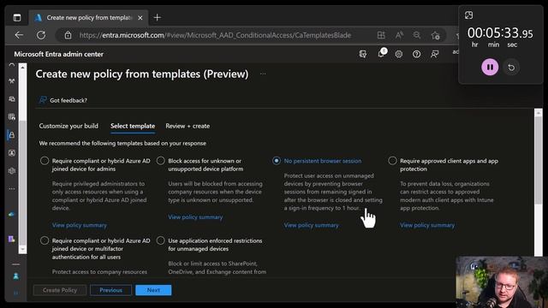This screenshot has height=308, width=548.
Task: Click the Got feedback icon
Action: (43, 100)
